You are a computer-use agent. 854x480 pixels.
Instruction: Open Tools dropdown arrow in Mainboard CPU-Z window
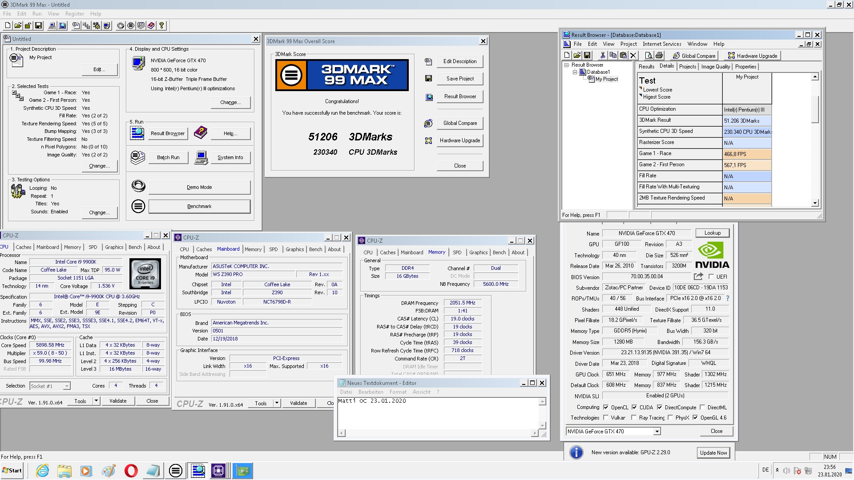point(277,404)
